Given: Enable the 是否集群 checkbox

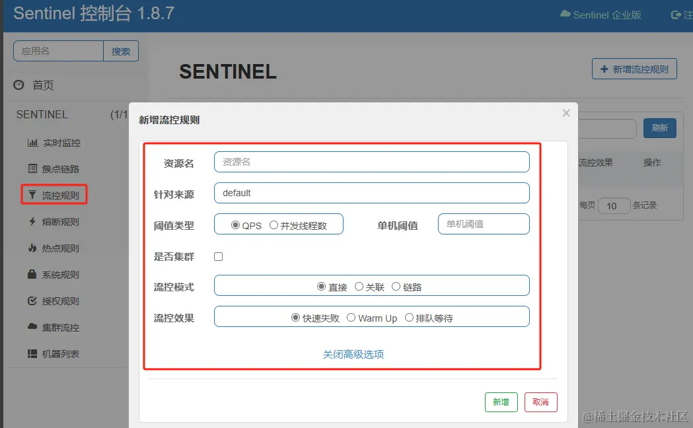Looking at the screenshot, I should [x=219, y=256].
